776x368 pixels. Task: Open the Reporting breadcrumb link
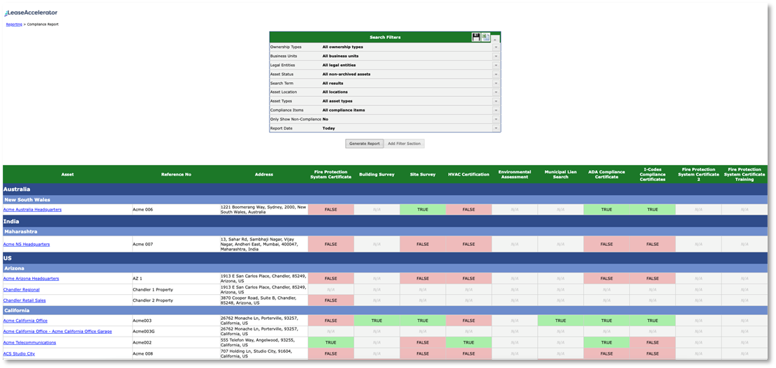click(x=14, y=24)
